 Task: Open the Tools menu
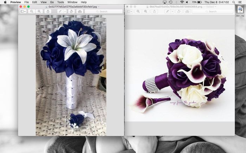(x=60, y=2)
